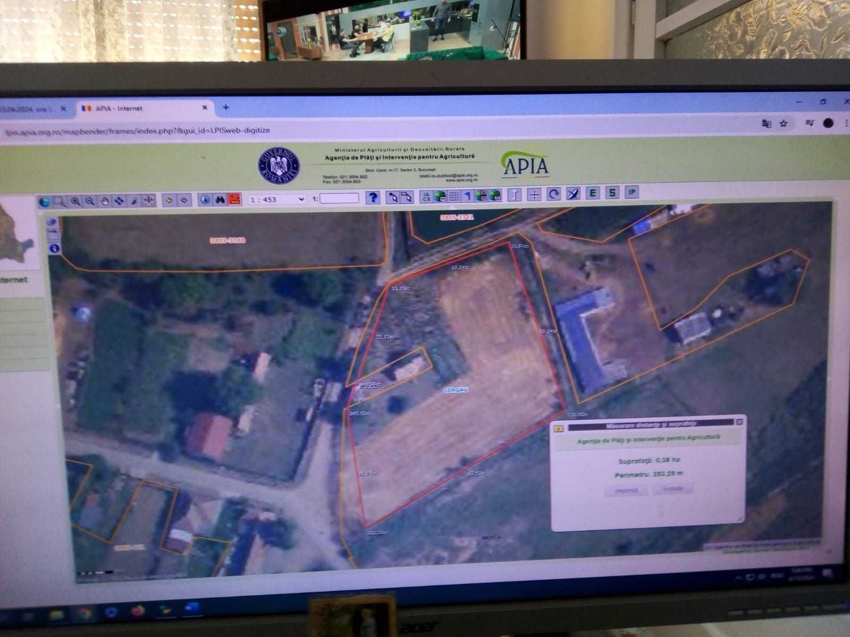Click the globe full-extent icon in the toolbar

(45, 202)
